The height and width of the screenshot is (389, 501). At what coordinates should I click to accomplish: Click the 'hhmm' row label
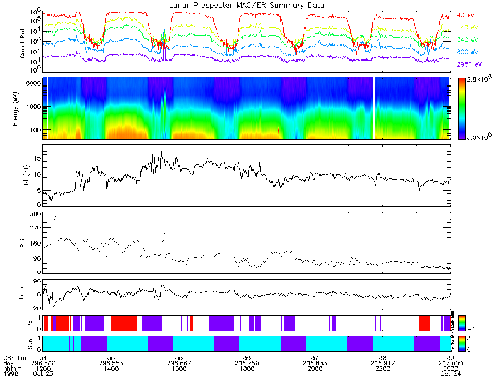point(12,368)
